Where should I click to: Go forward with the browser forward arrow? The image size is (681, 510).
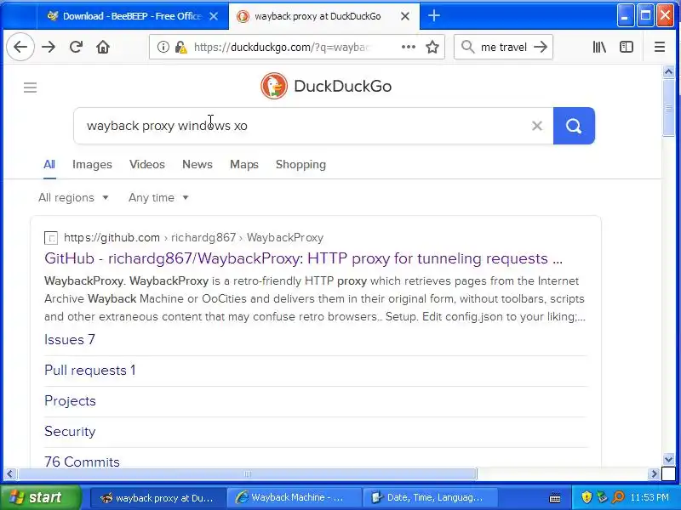coord(49,47)
